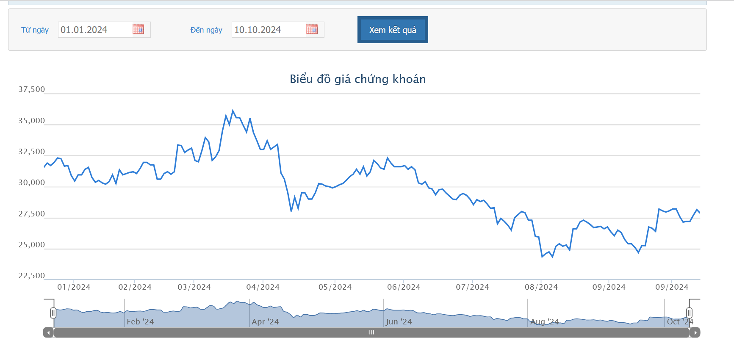Image resolution: width=734 pixels, height=346 pixels.
Task: Click the Oct '24 marker in navigator
Action: pyautogui.click(x=680, y=322)
